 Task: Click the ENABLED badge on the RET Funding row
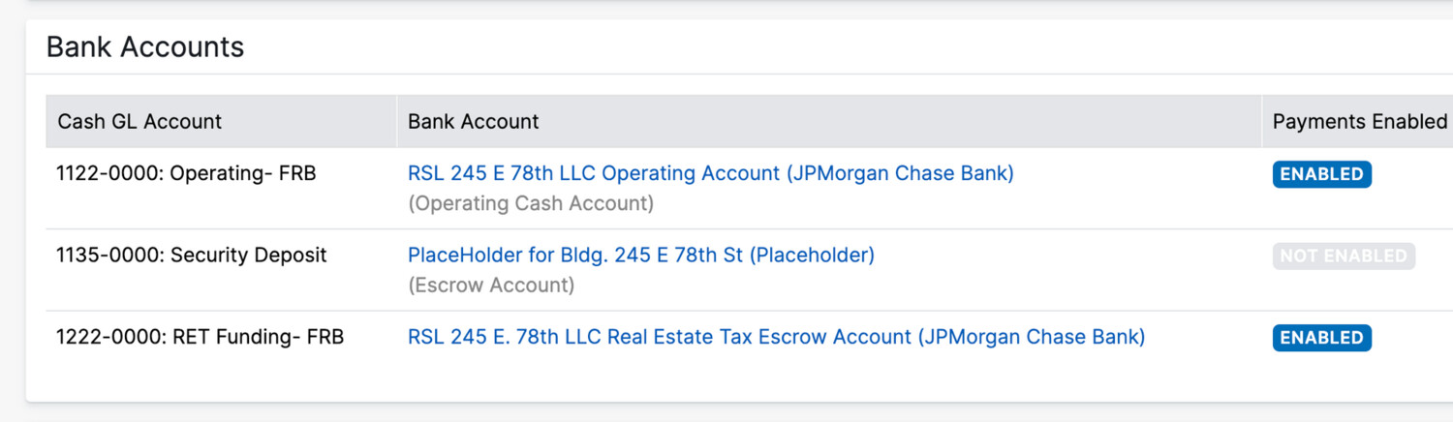click(1321, 338)
